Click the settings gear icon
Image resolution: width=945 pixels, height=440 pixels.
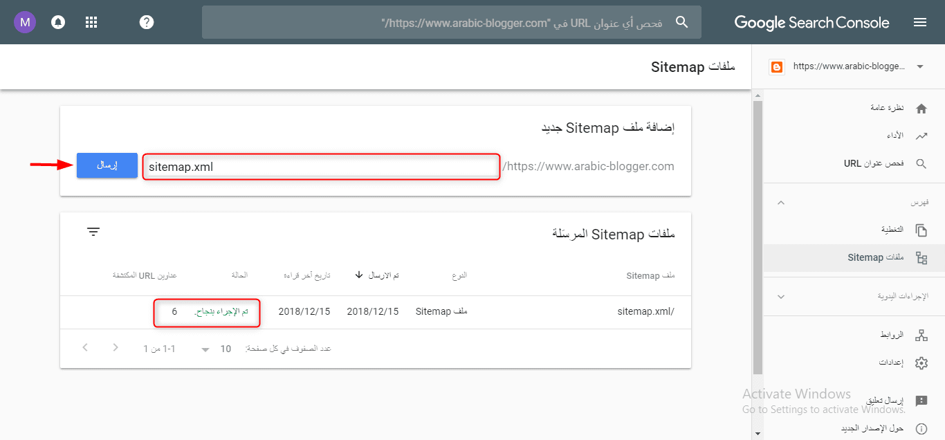coord(921,363)
